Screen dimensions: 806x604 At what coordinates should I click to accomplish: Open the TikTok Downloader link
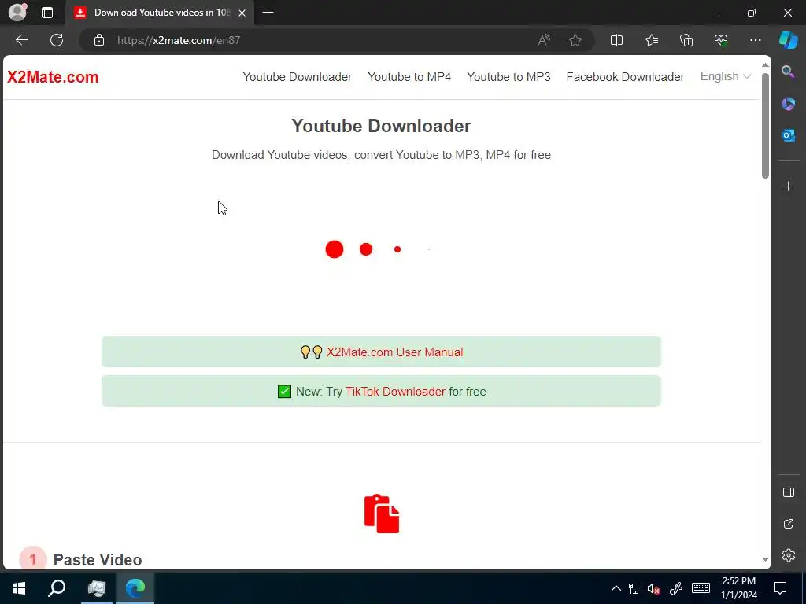click(395, 392)
